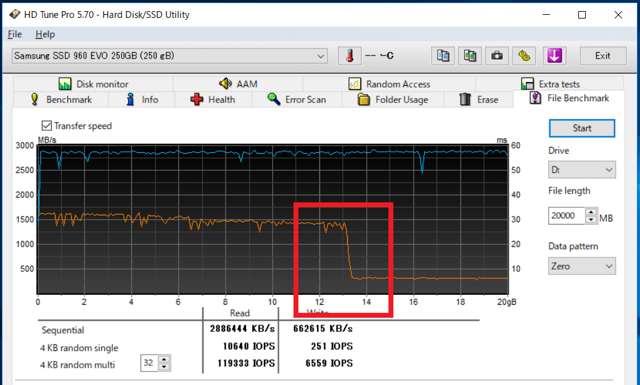
Task: Open the Info tab
Action: [x=142, y=99]
